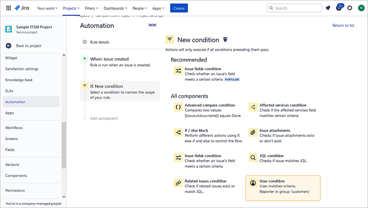The width and height of the screenshot is (368, 208).
Task: Click the Create button
Action: coord(179,8)
